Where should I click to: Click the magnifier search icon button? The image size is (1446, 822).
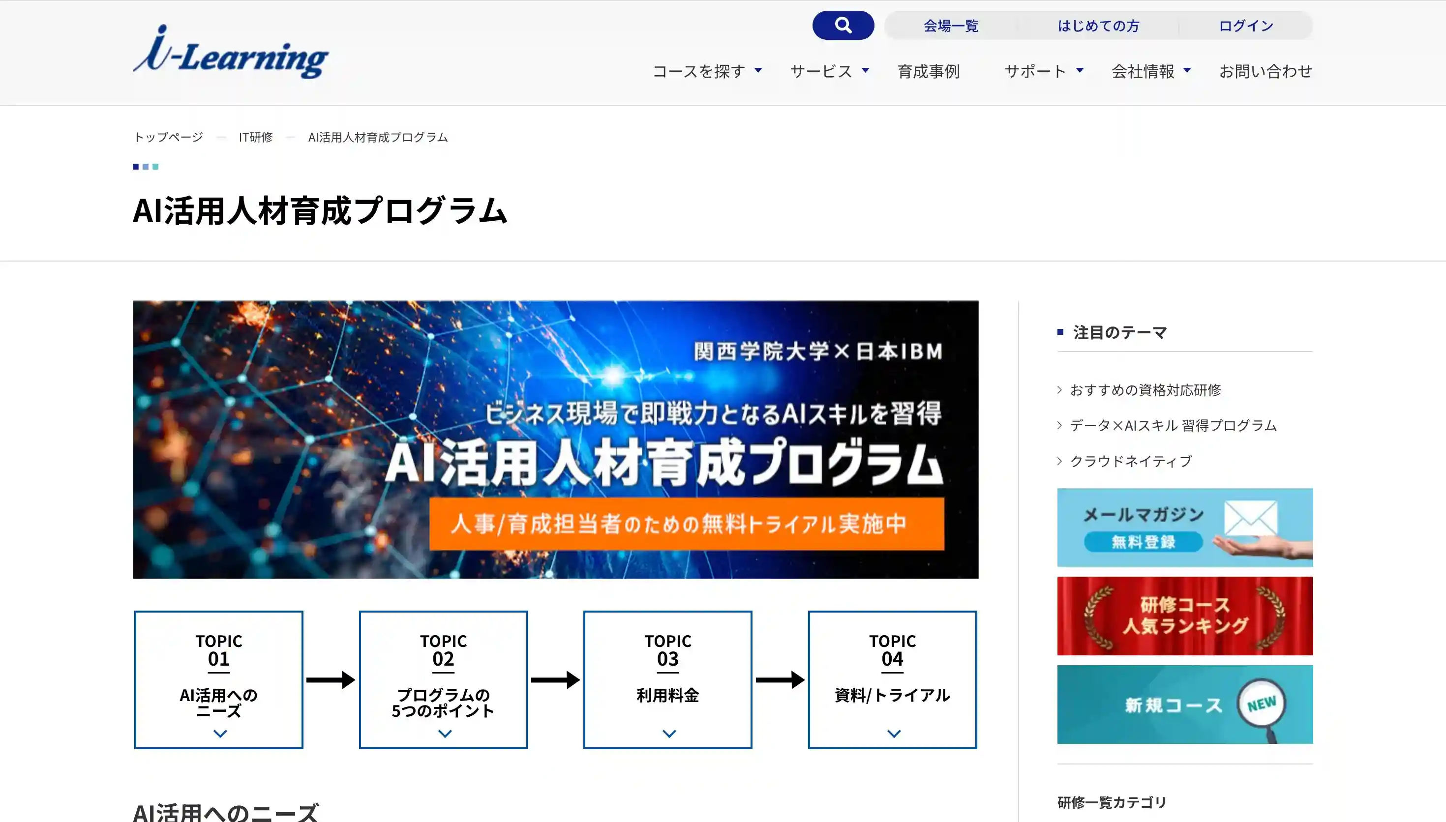(843, 26)
